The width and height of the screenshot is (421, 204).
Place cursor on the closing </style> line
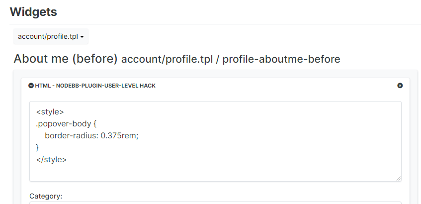click(52, 160)
